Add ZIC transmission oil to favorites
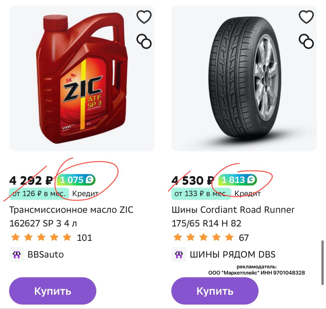Screen dimensions: 326x309 (x=144, y=17)
